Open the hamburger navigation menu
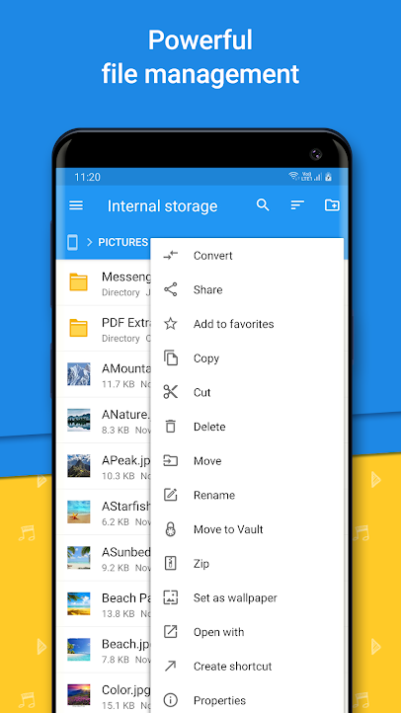The height and width of the screenshot is (713, 401). pyautogui.click(x=76, y=205)
